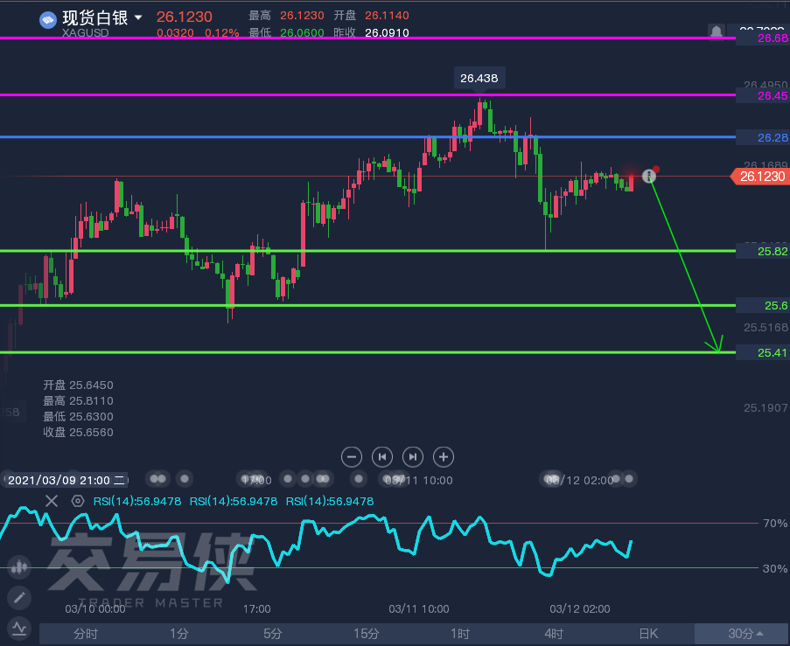
Task: Click the 现货白银 symbol logo icon
Action: (48, 18)
